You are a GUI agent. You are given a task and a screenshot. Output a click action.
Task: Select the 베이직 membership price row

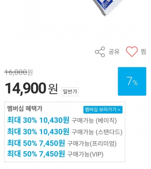pyautogui.click(x=62, y=120)
